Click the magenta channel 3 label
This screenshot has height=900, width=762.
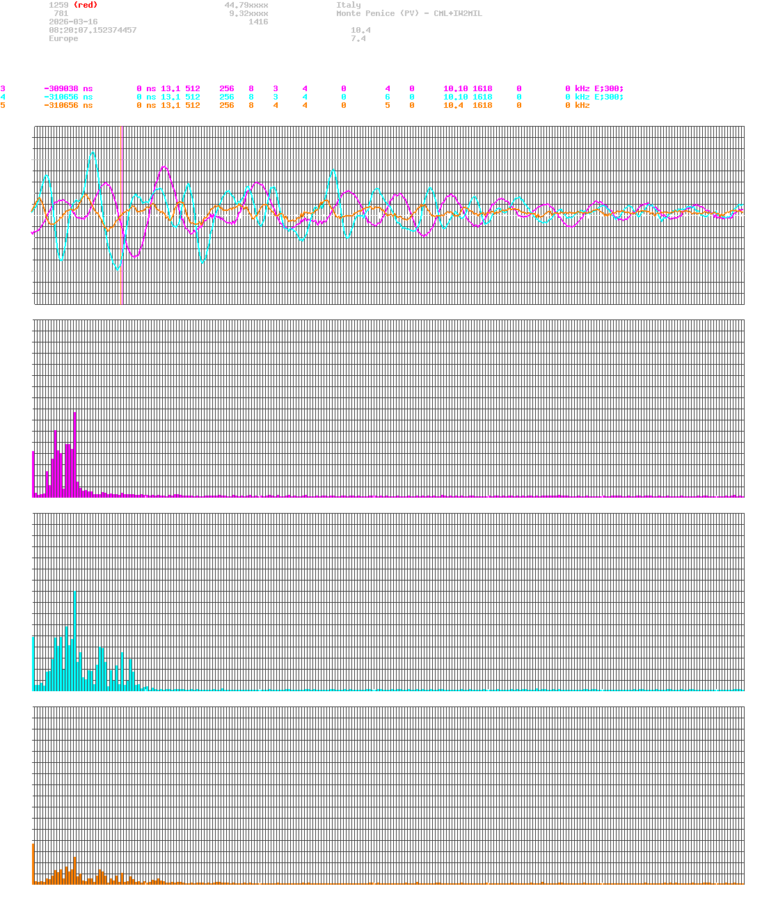tap(3, 88)
